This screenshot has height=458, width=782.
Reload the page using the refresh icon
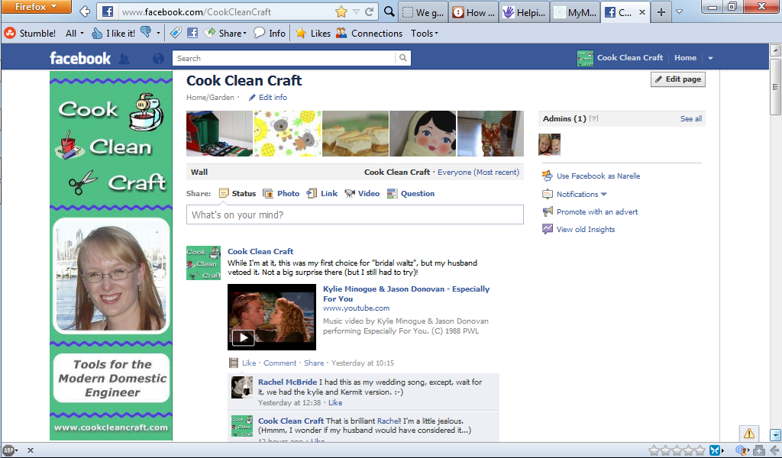pyautogui.click(x=370, y=11)
